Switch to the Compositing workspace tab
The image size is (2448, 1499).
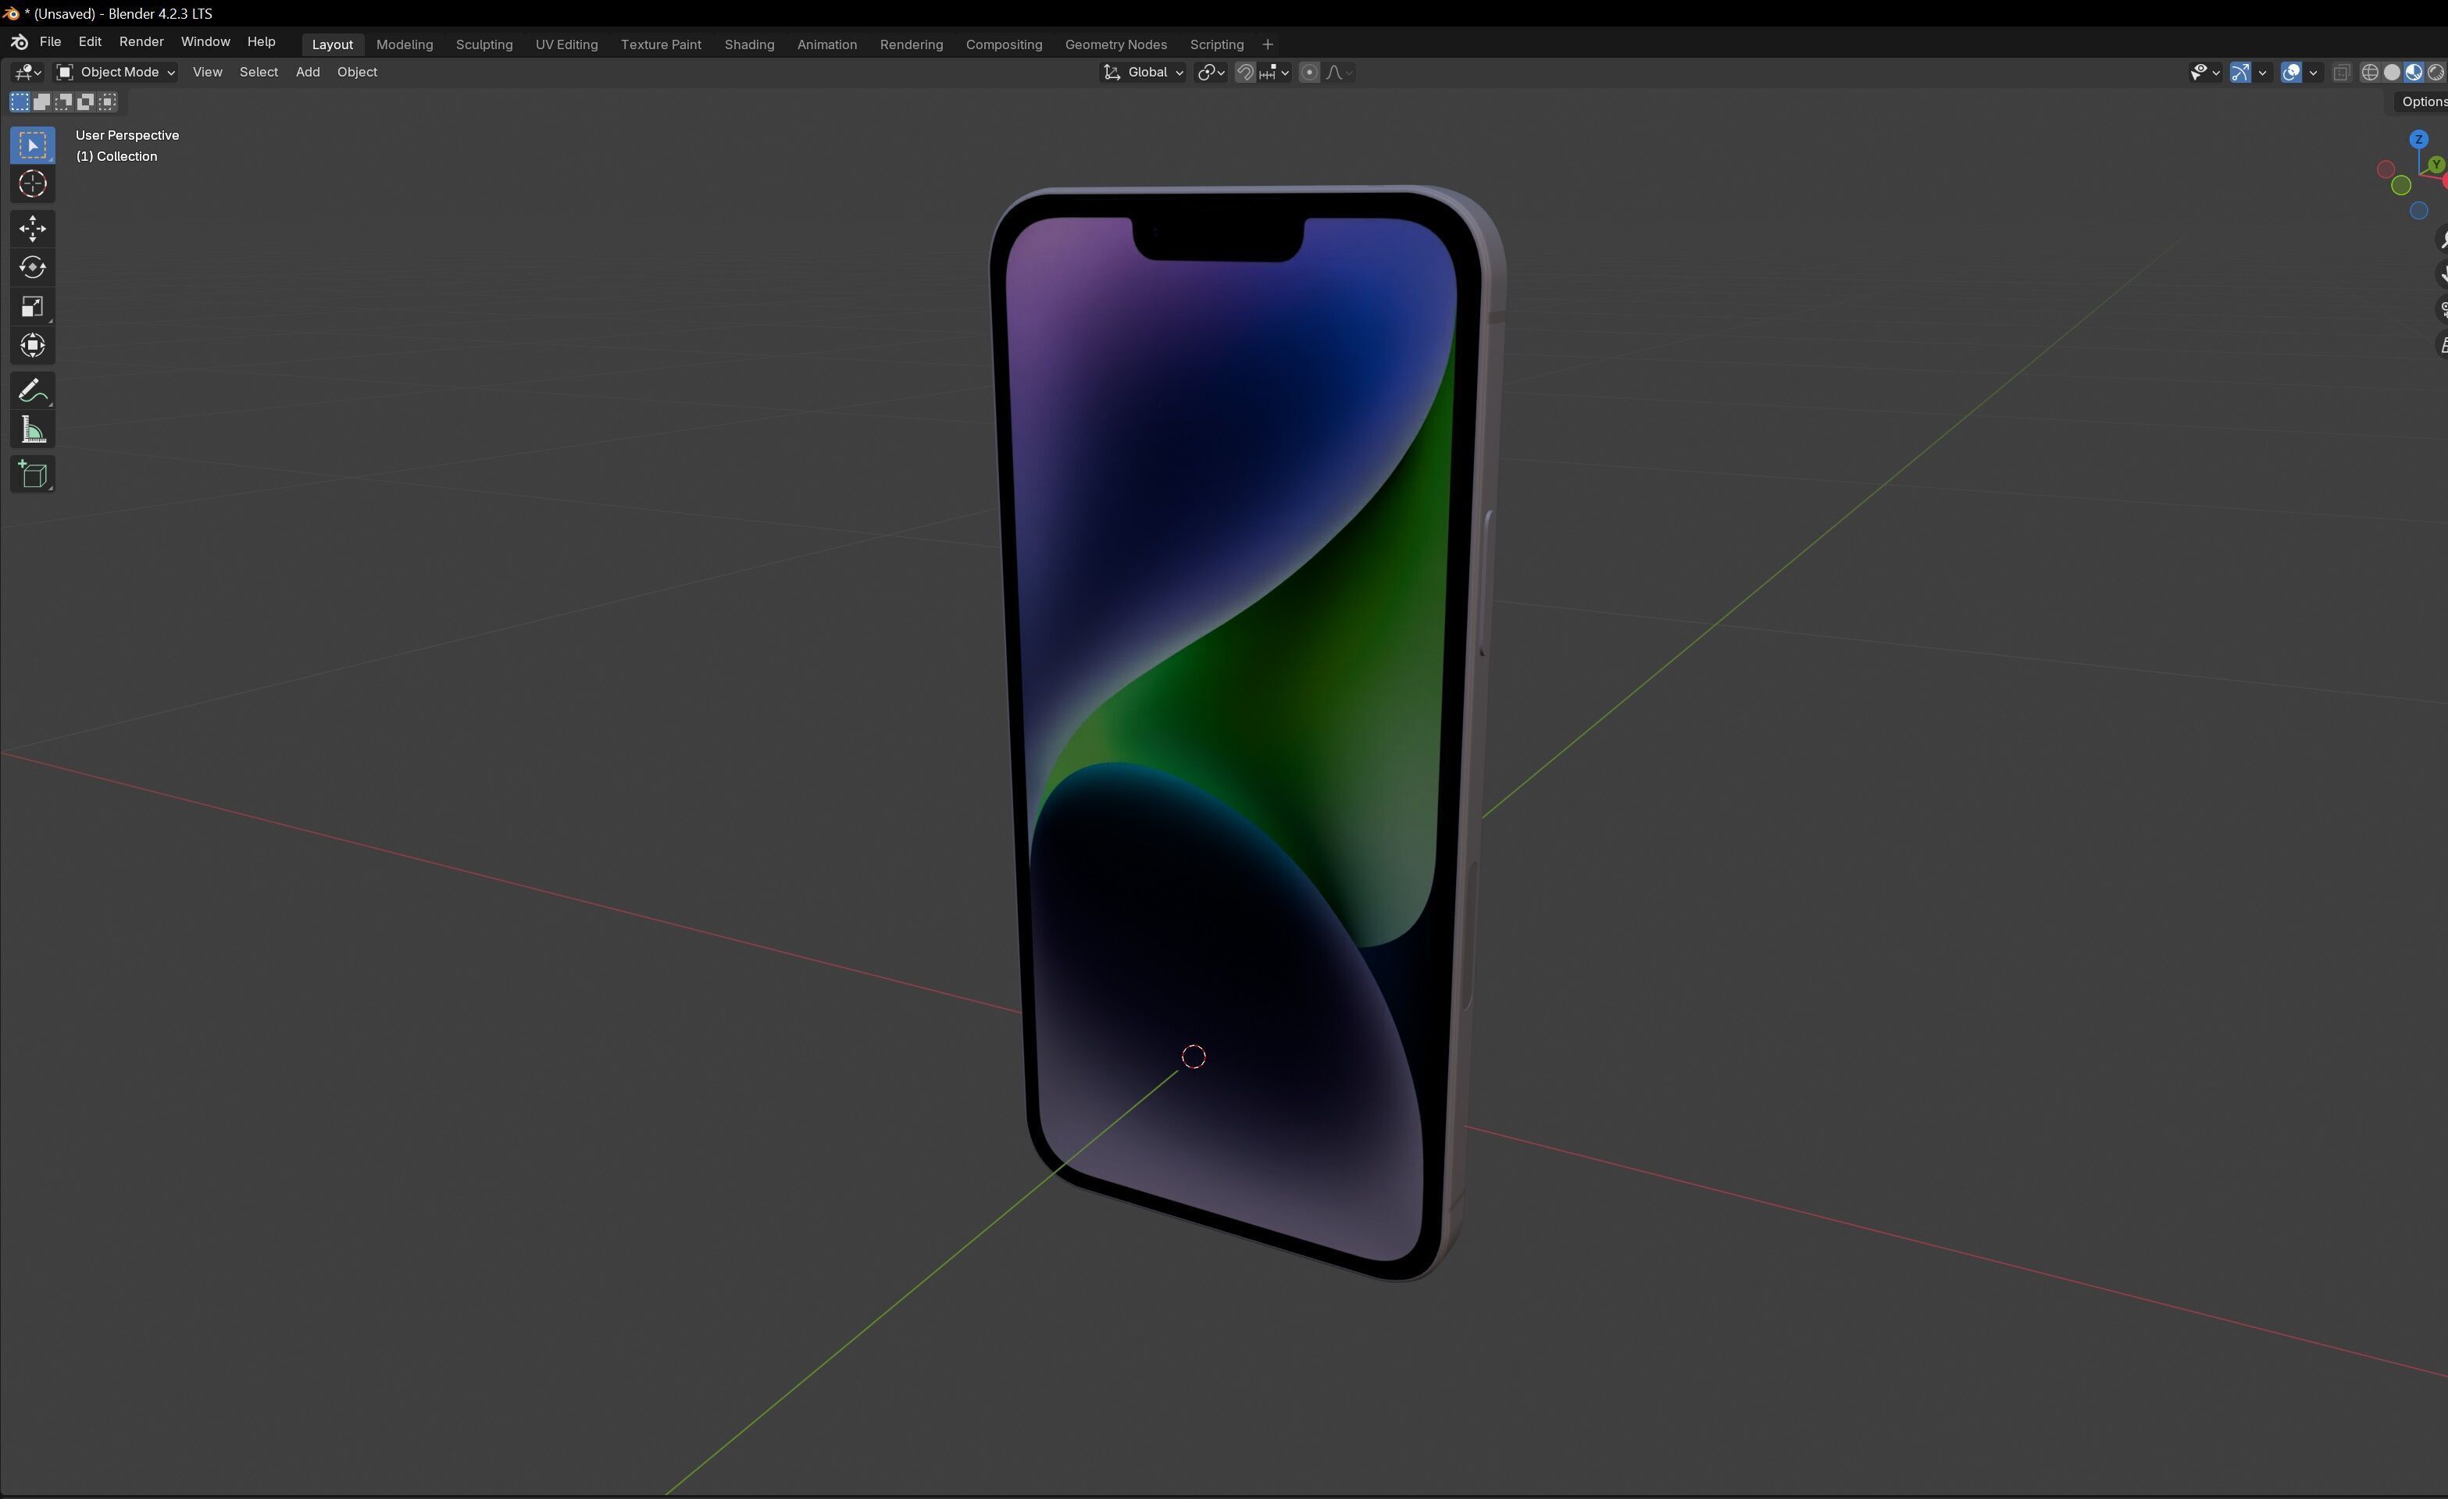pyautogui.click(x=1004, y=45)
